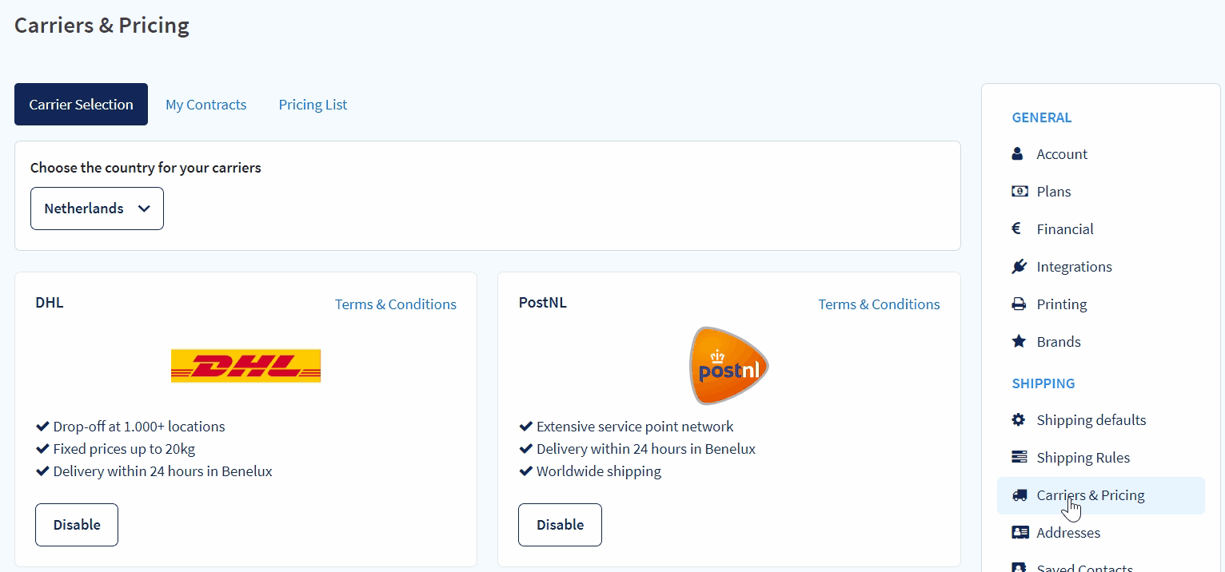Click DHL 'Delivery within 24 hours in Benelux'
Viewport: 1225px width, 572px height.
162,471
